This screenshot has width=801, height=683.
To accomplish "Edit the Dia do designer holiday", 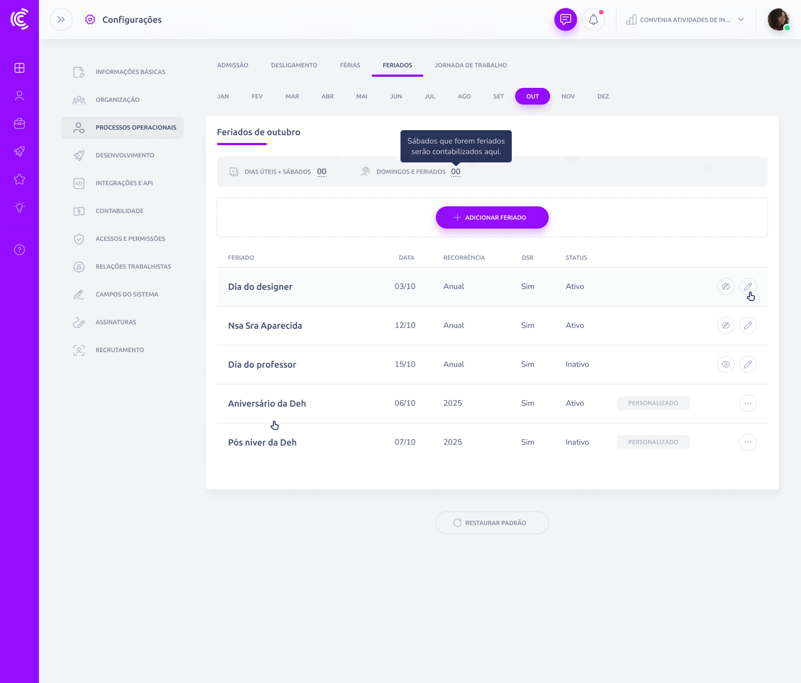I will [x=748, y=286].
